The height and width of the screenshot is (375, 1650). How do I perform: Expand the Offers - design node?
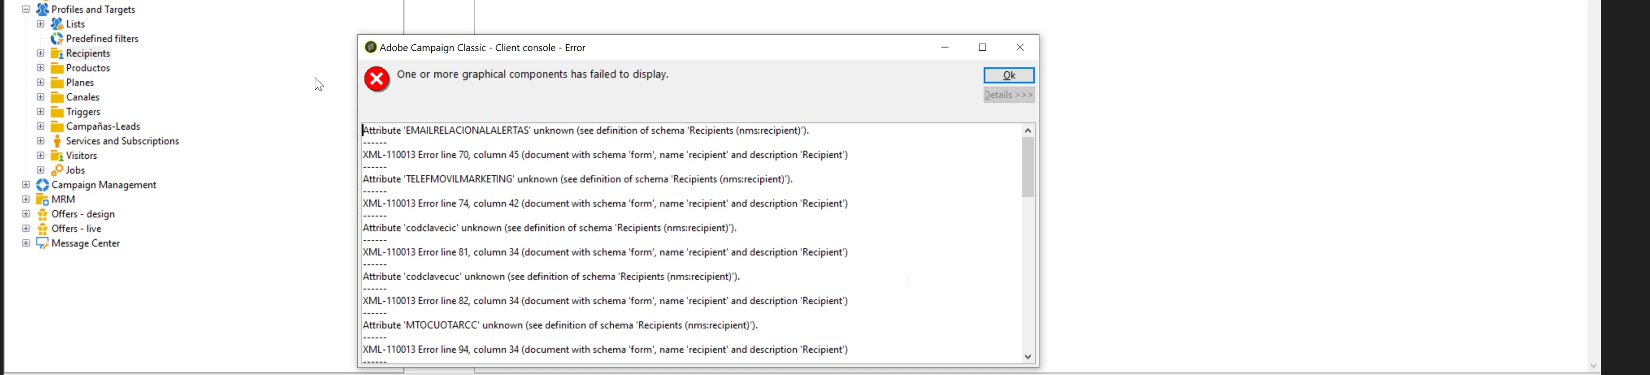pos(26,214)
